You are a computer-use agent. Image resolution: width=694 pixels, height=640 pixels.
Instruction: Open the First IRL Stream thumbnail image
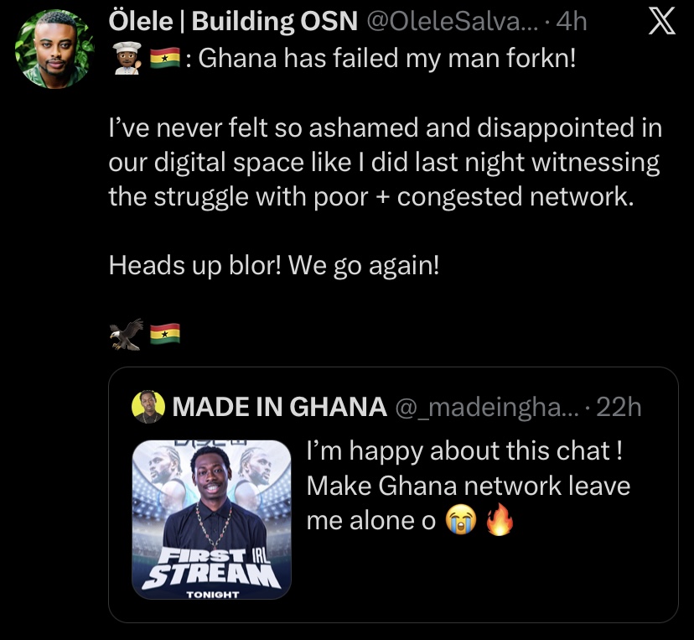[211, 519]
